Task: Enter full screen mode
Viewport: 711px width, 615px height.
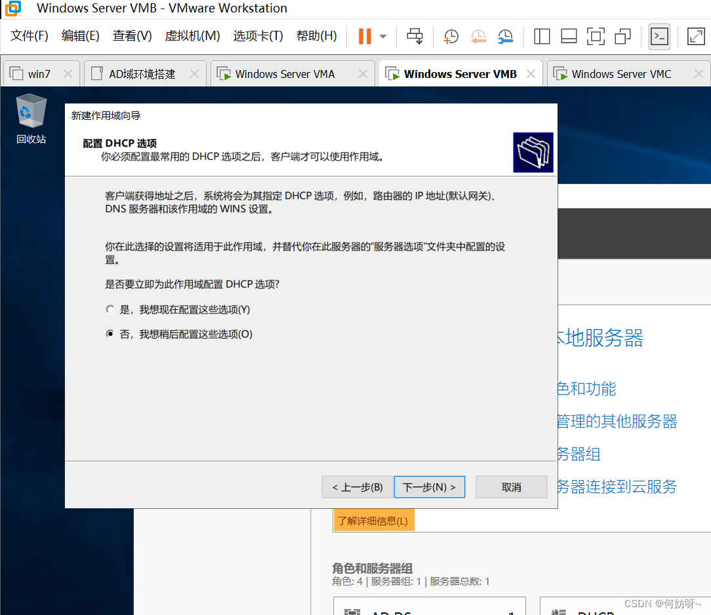Action: 596,37
